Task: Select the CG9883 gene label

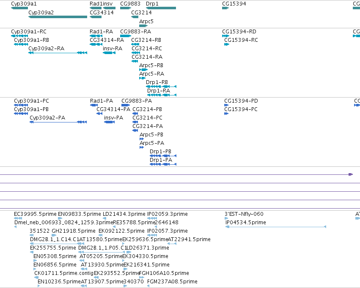Action: (x=130, y=4)
